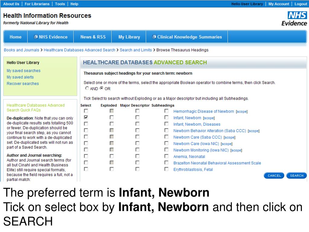View scope note for Newborn Monitoring (Iowa NIC)
The height and width of the screenshot is (232, 309).
(x=236, y=150)
